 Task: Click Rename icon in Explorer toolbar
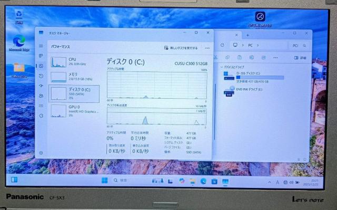(252, 57)
